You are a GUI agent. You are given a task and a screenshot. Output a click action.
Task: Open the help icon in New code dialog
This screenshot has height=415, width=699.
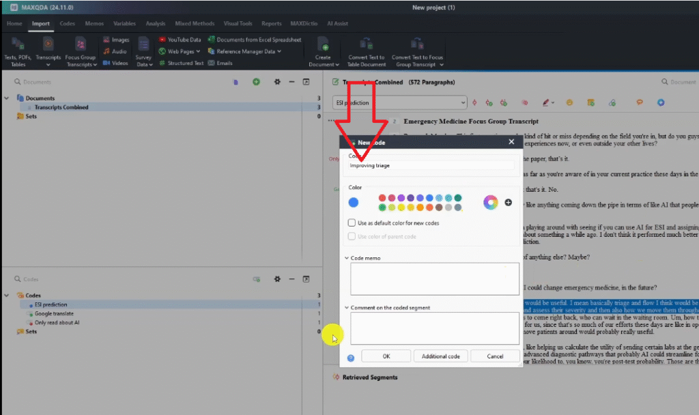(x=351, y=357)
